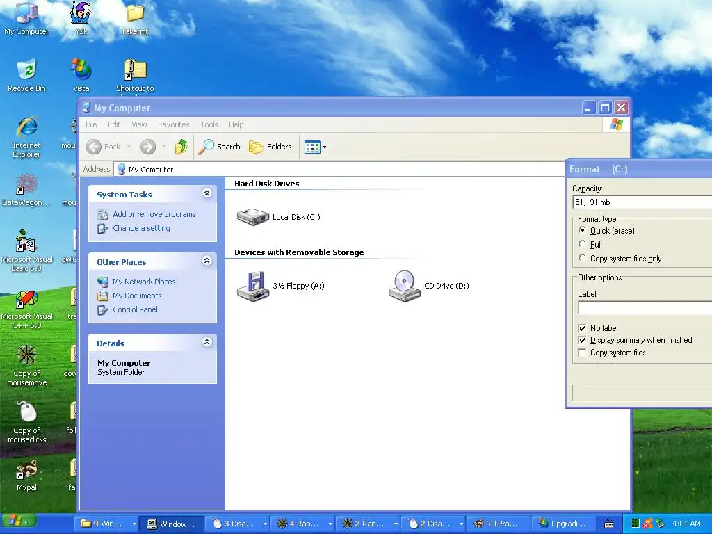Open the Copy of mouseclicks icon
Image resolution: width=712 pixels, height=534 pixels.
click(27, 422)
